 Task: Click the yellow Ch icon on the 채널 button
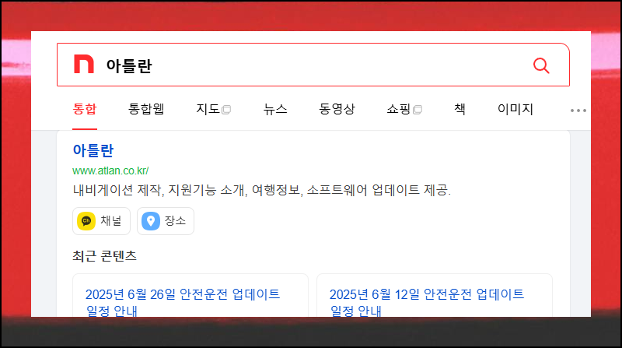[x=86, y=221]
